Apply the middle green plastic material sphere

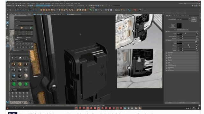(20, 84)
